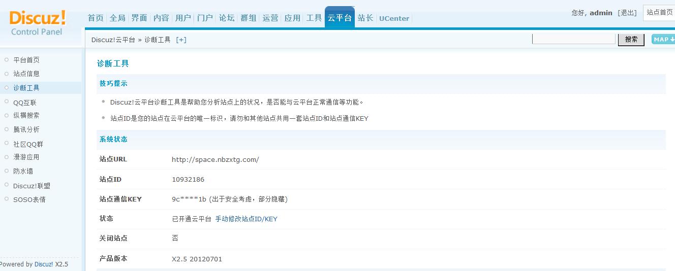675x271 pixels.
Task: Select 诊断工具 in sidebar
Action: 26,88
